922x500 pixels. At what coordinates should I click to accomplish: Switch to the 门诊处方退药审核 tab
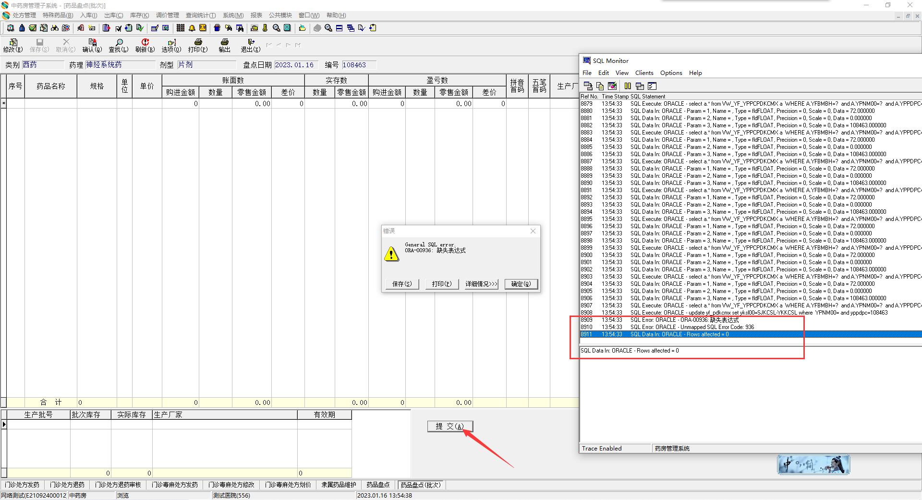tap(118, 485)
